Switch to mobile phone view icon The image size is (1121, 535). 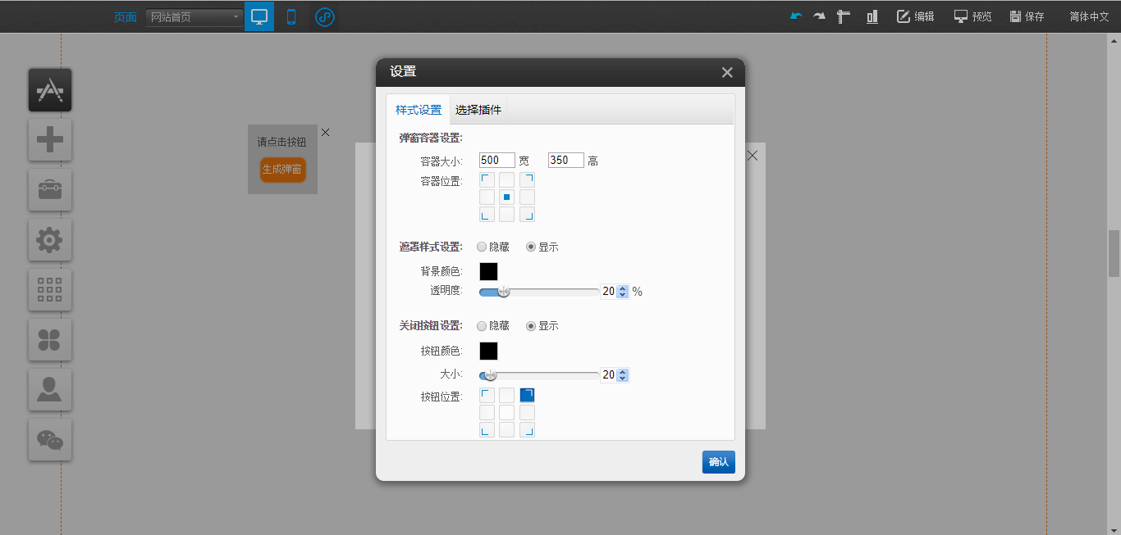[291, 16]
